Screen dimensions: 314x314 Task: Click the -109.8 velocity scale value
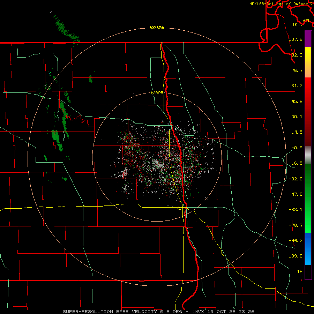pos(294,256)
